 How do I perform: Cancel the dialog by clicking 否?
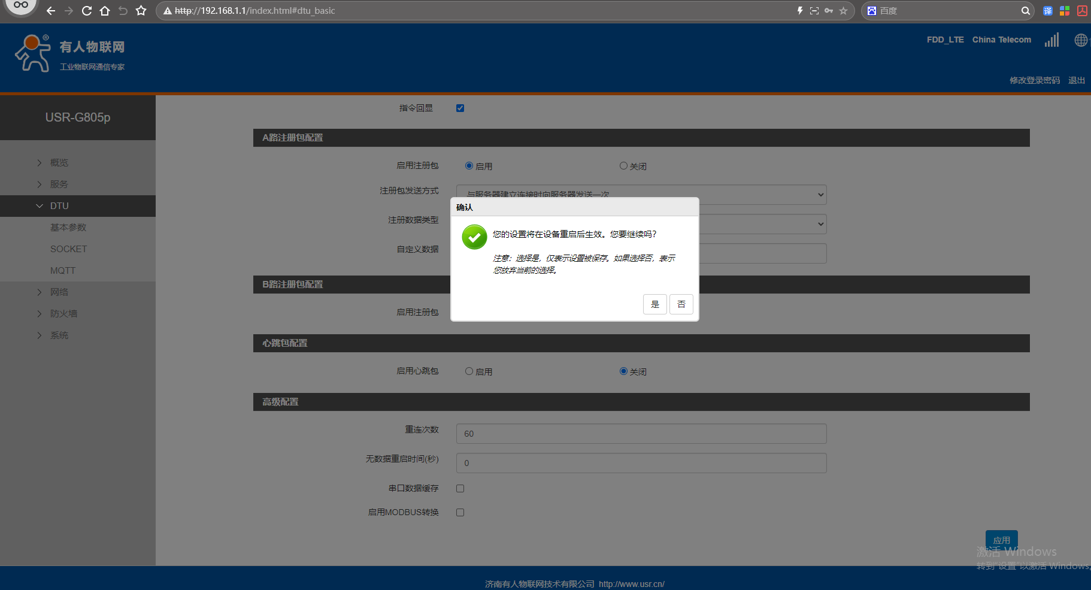(681, 304)
